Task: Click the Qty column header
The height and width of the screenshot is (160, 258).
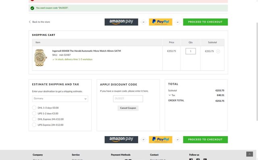Action: [x=191, y=42]
